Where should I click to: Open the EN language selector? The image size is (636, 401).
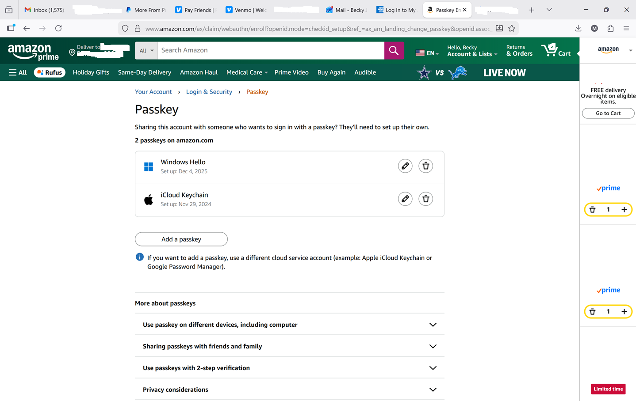coord(427,53)
